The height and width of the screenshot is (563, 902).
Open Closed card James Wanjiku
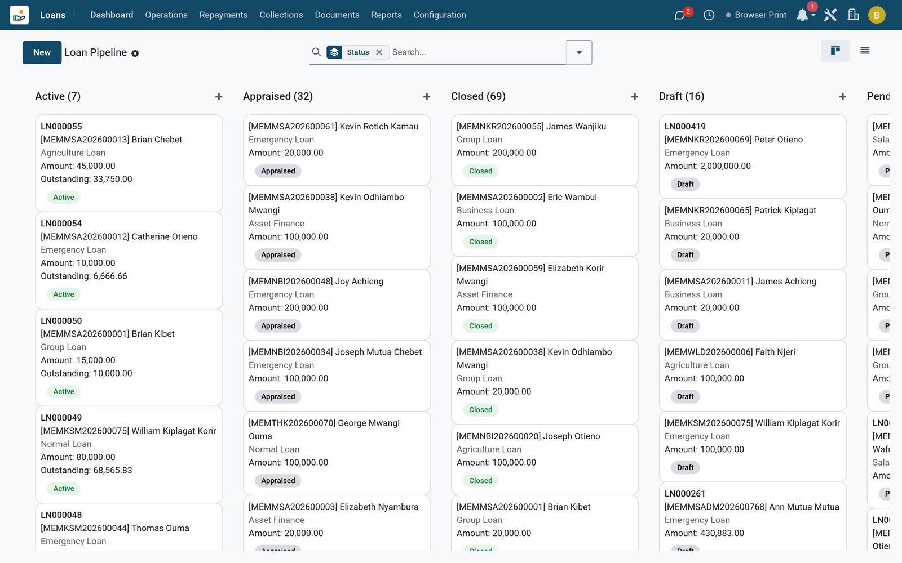(545, 150)
